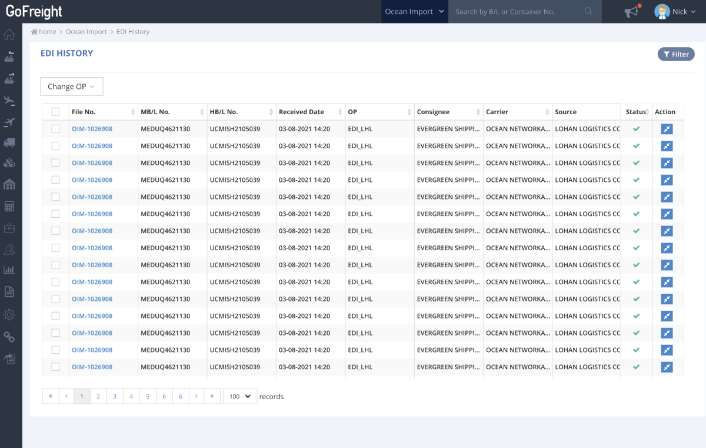Image resolution: width=706 pixels, height=448 pixels.
Task: Open the settings gear in the sidebar
Action: [x=9, y=315]
